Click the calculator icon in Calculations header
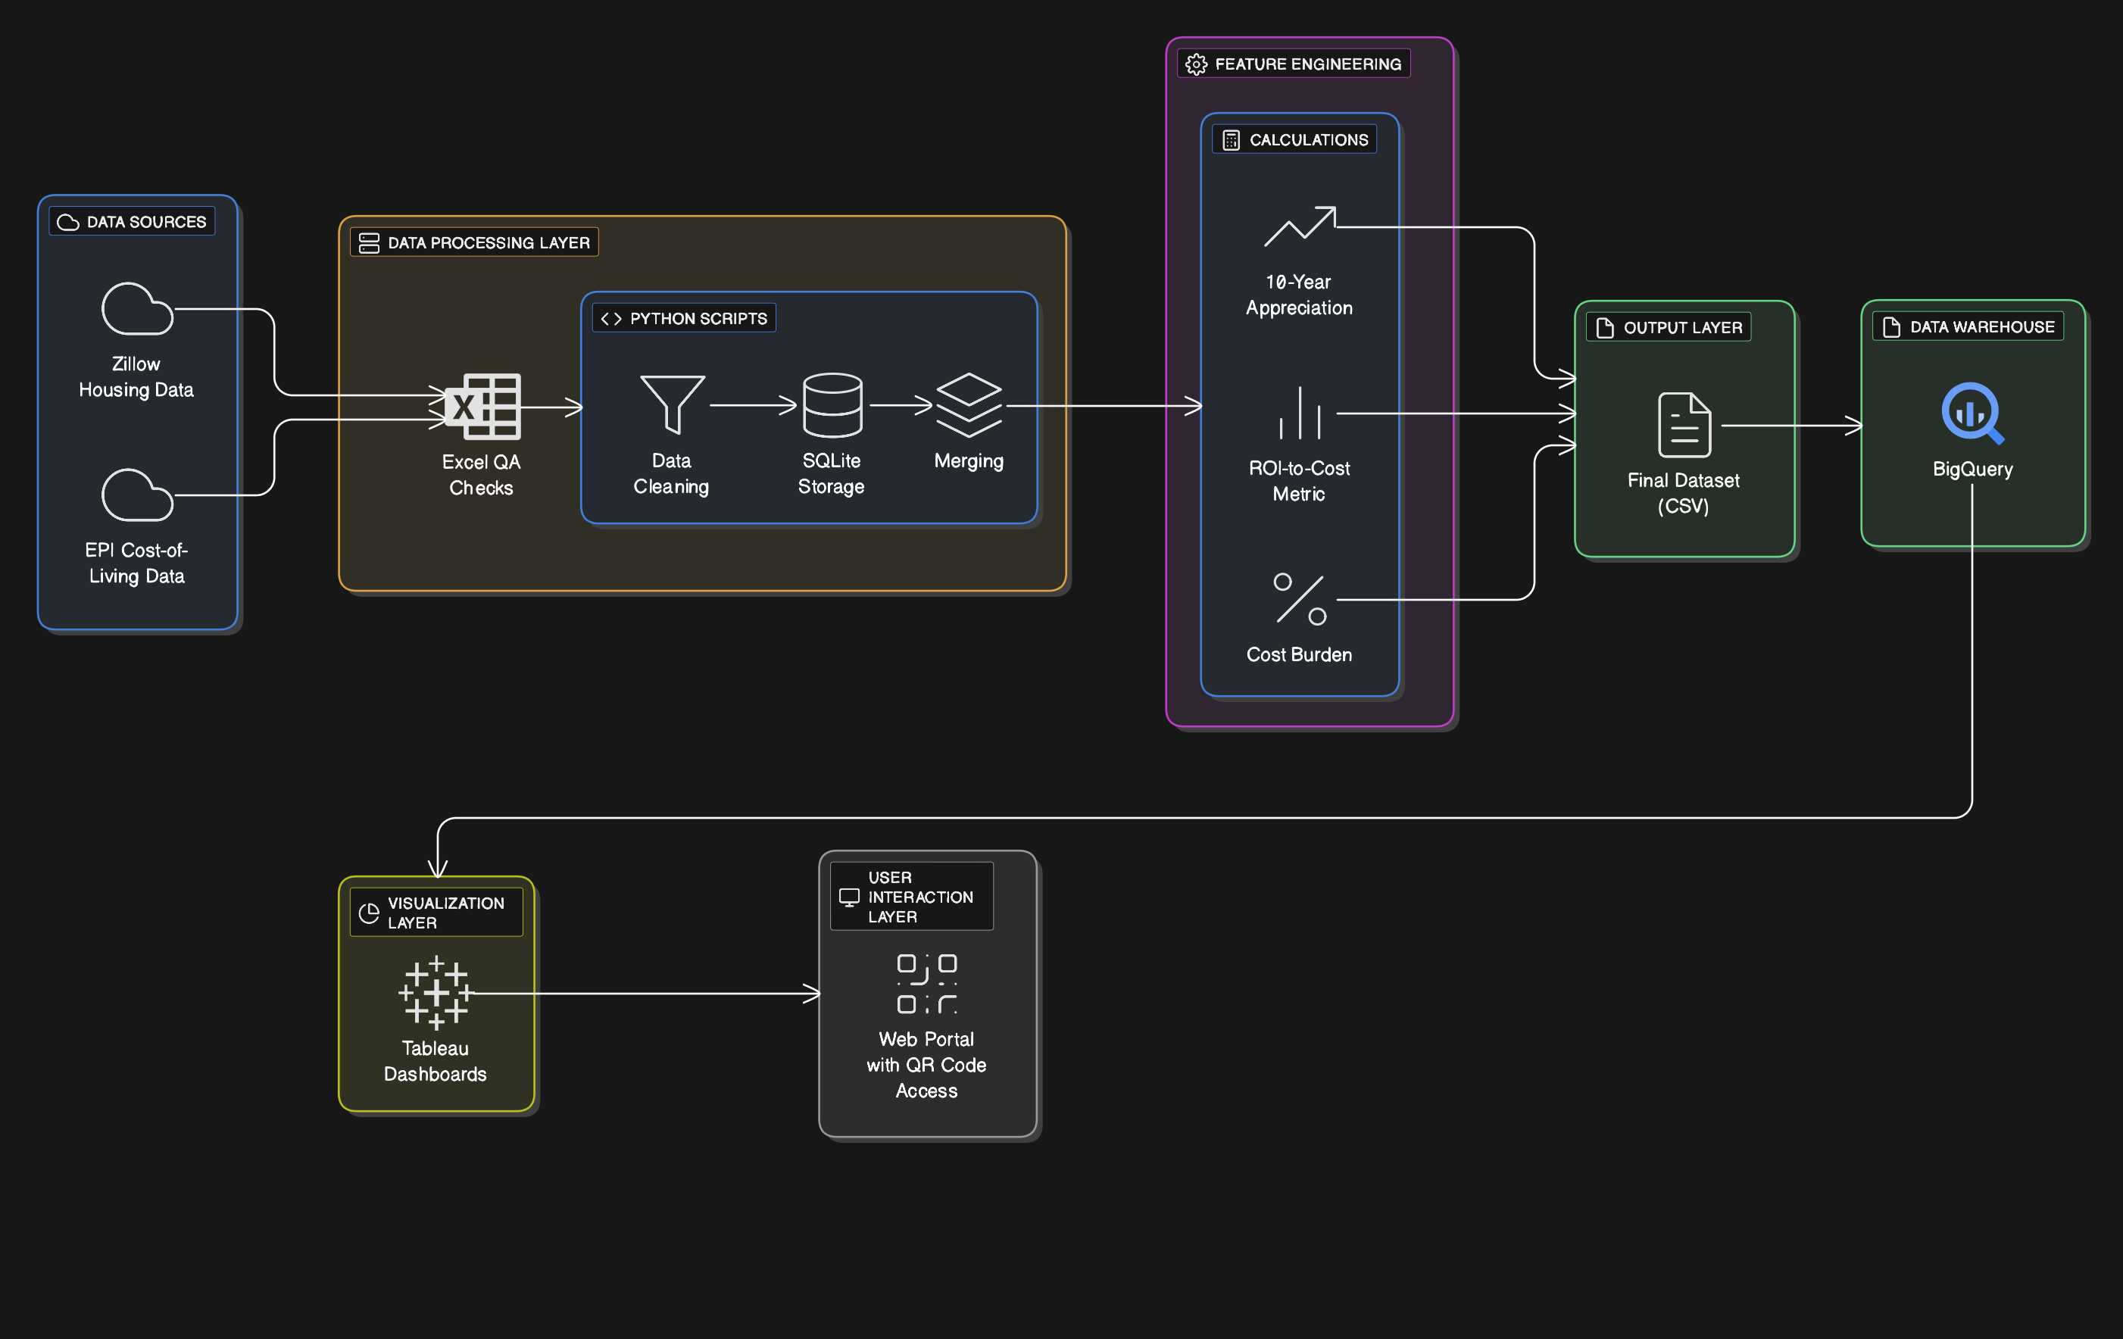Screen dimensions: 2123x1339 click(1231, 140)
